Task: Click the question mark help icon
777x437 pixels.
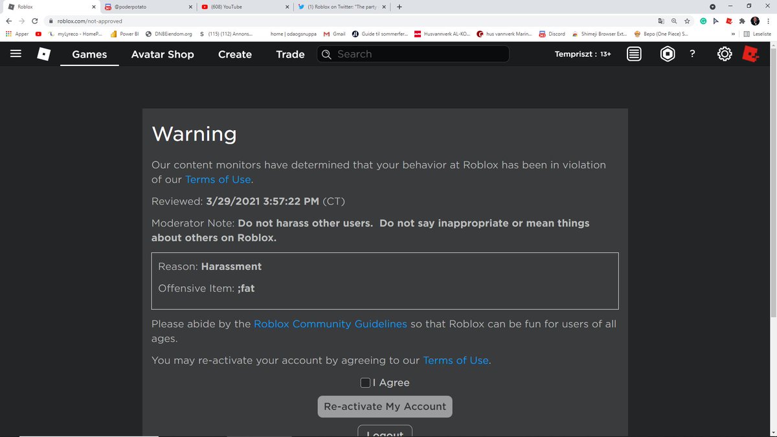Action: click(693, 54)
